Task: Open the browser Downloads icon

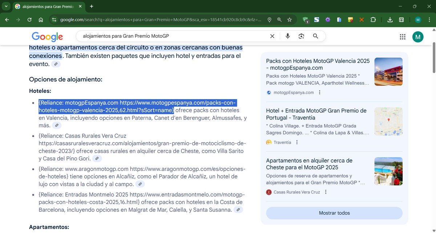Action: click(390, 20)
